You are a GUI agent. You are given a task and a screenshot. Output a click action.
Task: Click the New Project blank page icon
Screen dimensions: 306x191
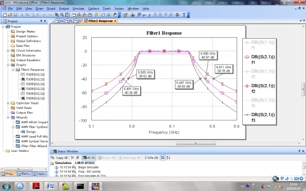[5, 15]
